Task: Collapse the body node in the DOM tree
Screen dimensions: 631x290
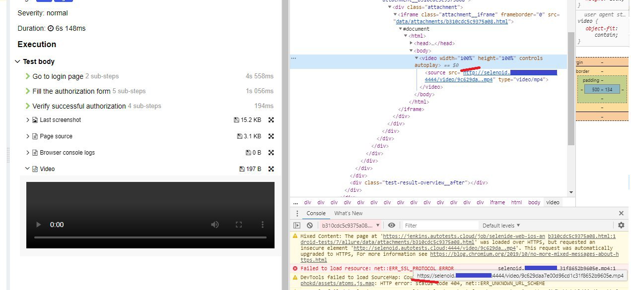Action: pos(411,51)
